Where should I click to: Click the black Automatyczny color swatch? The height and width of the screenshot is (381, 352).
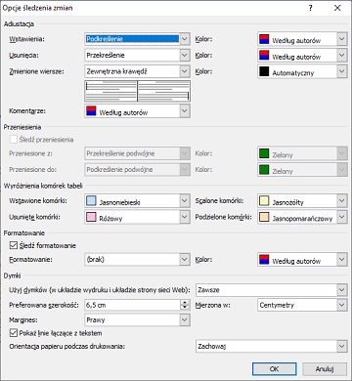[264, 71]
